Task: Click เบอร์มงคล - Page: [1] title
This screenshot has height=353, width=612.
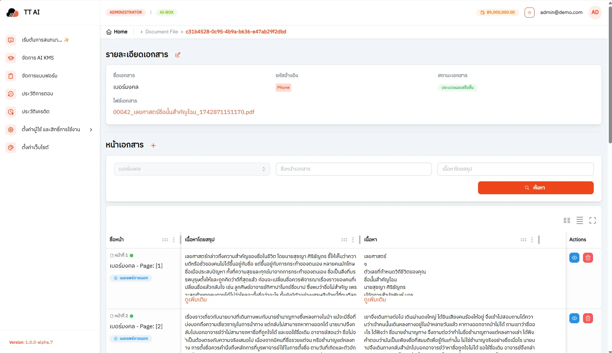Action: (x=136, y=266)
